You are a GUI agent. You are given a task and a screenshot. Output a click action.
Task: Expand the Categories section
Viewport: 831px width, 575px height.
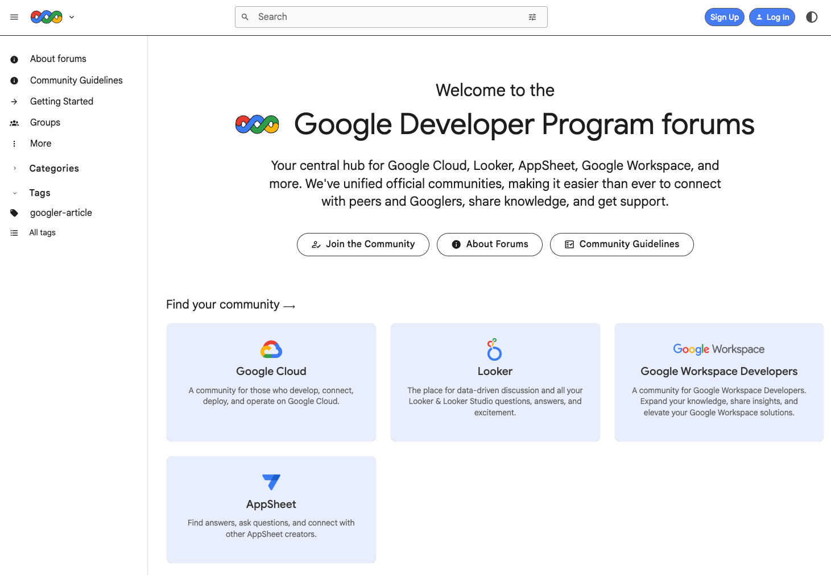click(15, 168)
